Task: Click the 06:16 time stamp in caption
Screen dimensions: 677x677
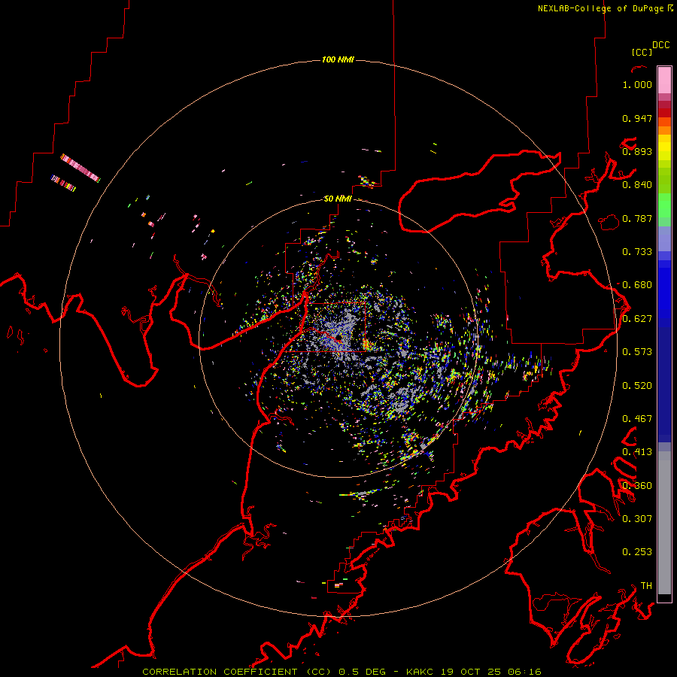Action: (x=524, y=672)
